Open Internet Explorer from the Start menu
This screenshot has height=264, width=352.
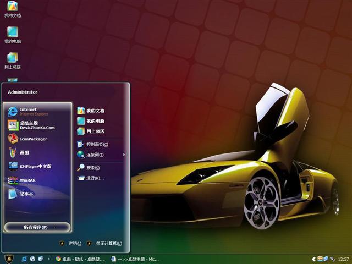(x=33, y=111)
